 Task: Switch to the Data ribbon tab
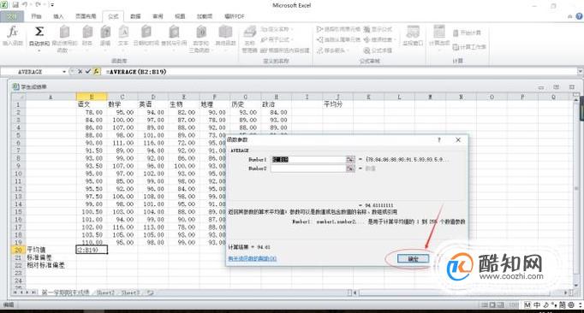pos(135,16)
